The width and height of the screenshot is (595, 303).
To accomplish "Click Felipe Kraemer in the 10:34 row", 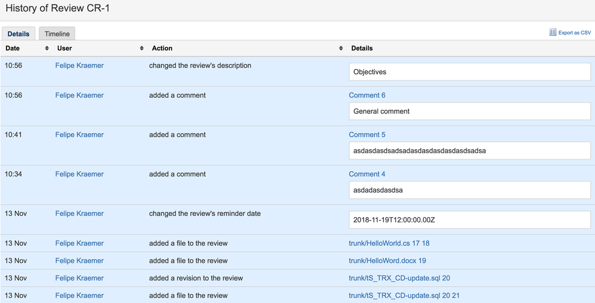I will pos(79,174).
